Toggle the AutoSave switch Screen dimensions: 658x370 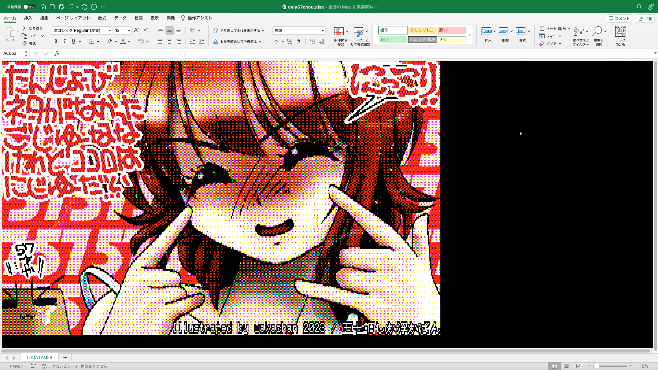[x=29, y=7]
